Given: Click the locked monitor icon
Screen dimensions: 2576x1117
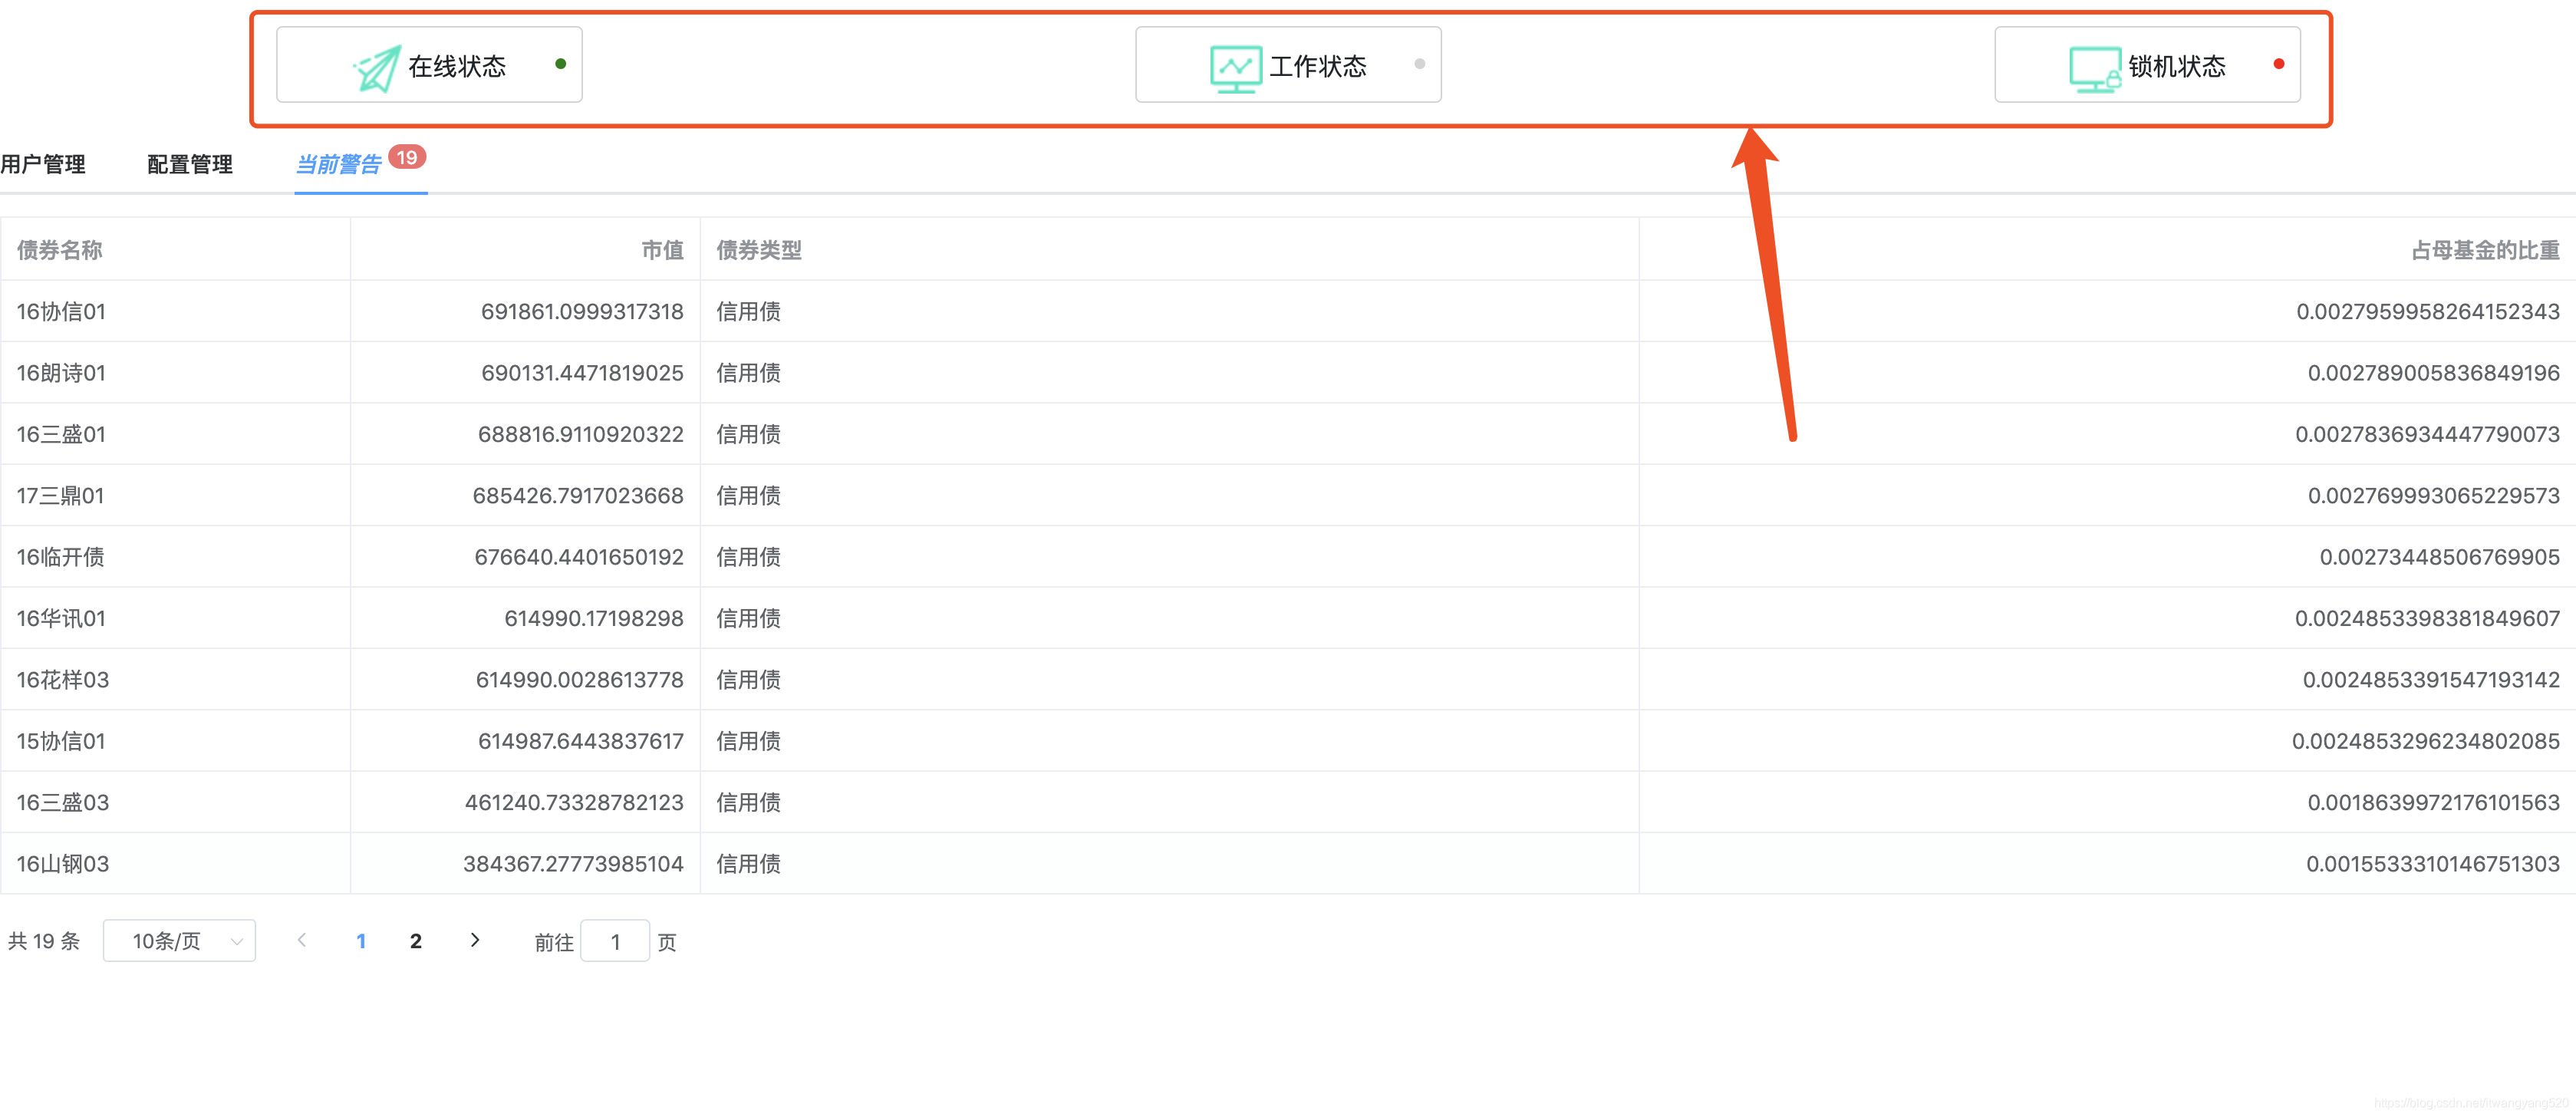Looking at the screenshot, I should pyautogui.click(x=2095, y=69).
